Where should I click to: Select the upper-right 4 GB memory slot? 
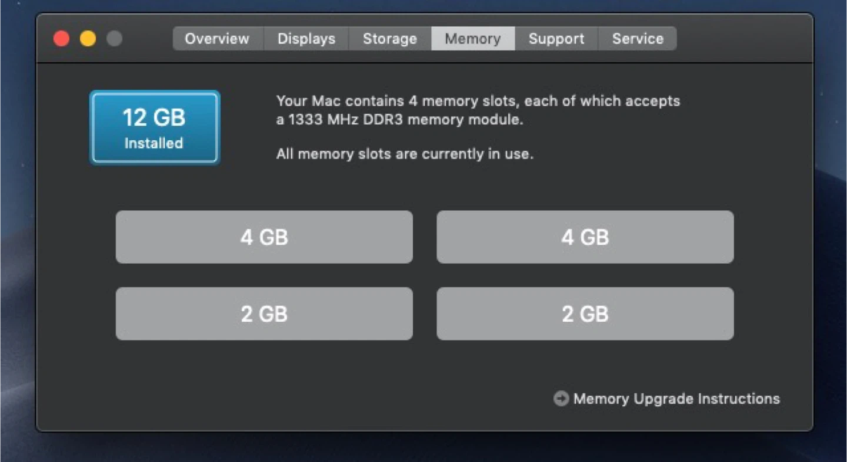585,237
